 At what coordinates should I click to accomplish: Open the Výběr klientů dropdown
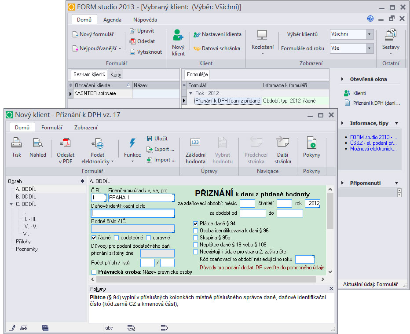pos(369,34)
